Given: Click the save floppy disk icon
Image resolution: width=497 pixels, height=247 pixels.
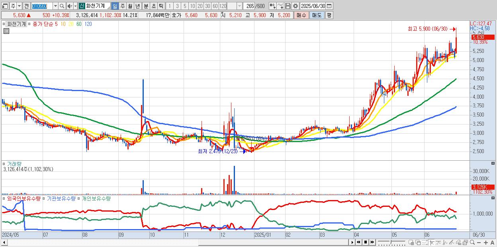Looking at the screenshot, I should pos(288,6).
